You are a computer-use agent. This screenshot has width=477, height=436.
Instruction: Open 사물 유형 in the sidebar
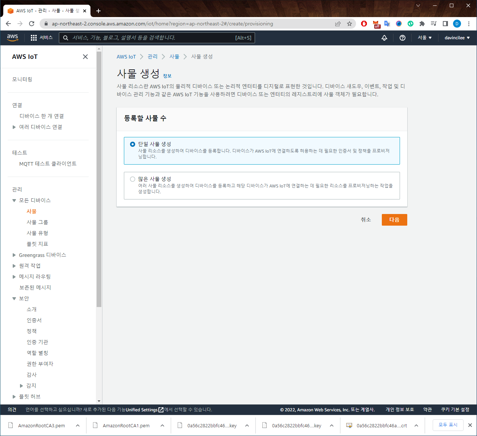click(x=37, y=233)
